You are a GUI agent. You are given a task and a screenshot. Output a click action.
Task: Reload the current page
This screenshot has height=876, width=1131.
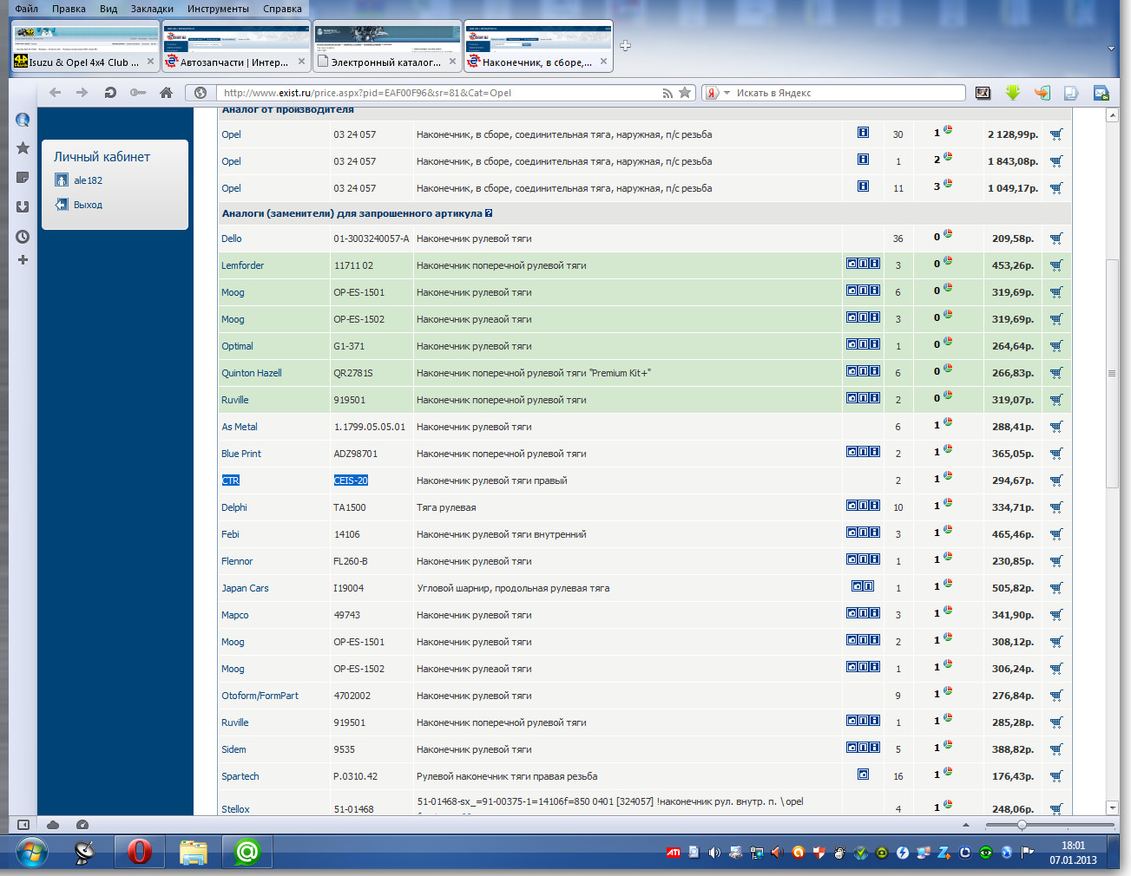point(110,93)
